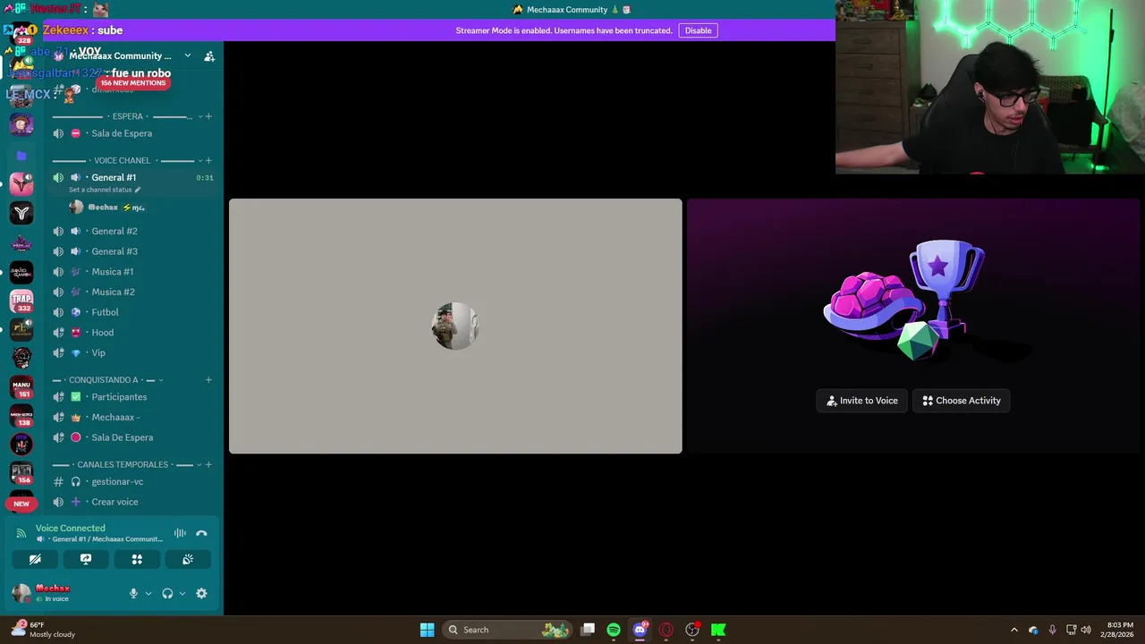Screen dimensions: 1145x644
Task: Edit channel status pencil icon
Action: pos(137,190)
